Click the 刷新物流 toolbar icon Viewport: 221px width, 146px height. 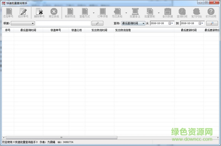pos(70,13)
